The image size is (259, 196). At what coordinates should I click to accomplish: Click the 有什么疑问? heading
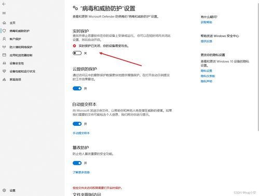tap(209, 17)
